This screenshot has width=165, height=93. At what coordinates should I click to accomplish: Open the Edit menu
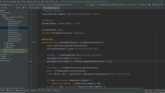(4, 2)
